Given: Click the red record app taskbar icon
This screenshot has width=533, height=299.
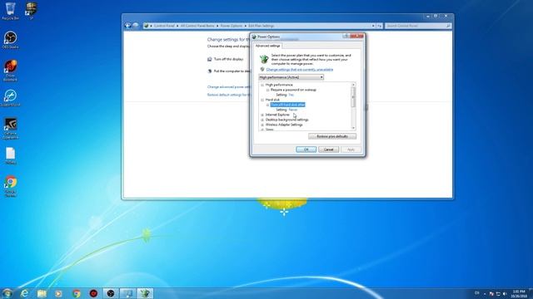Looking at the screenshot, I should point(93,293).
